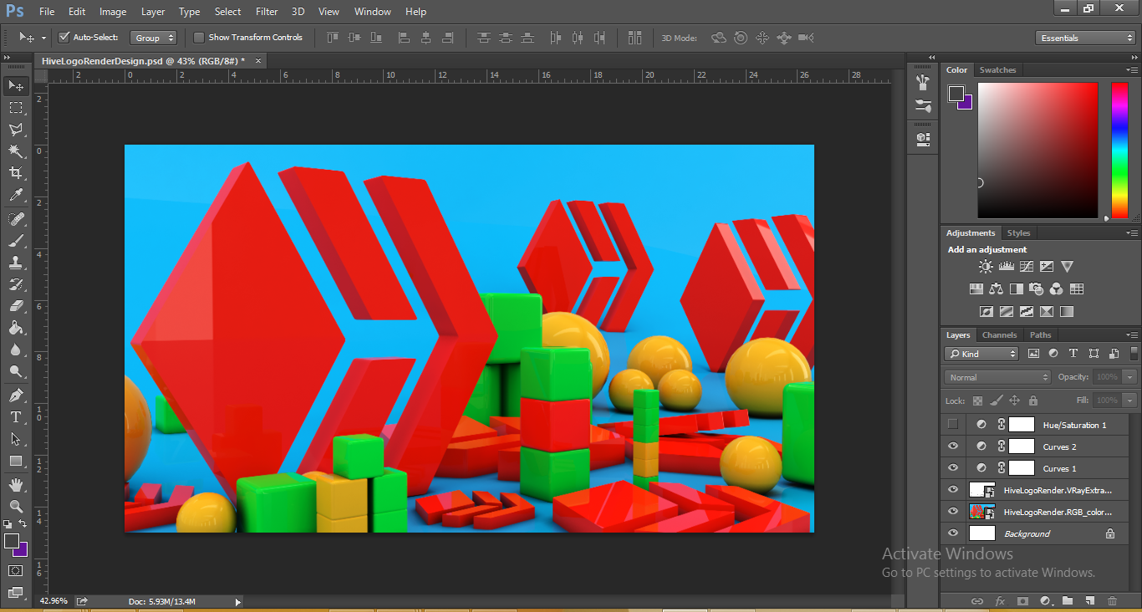Toggle the layer filtering switch
This screenshot has height=612, width=1142.
(1134, 354)
